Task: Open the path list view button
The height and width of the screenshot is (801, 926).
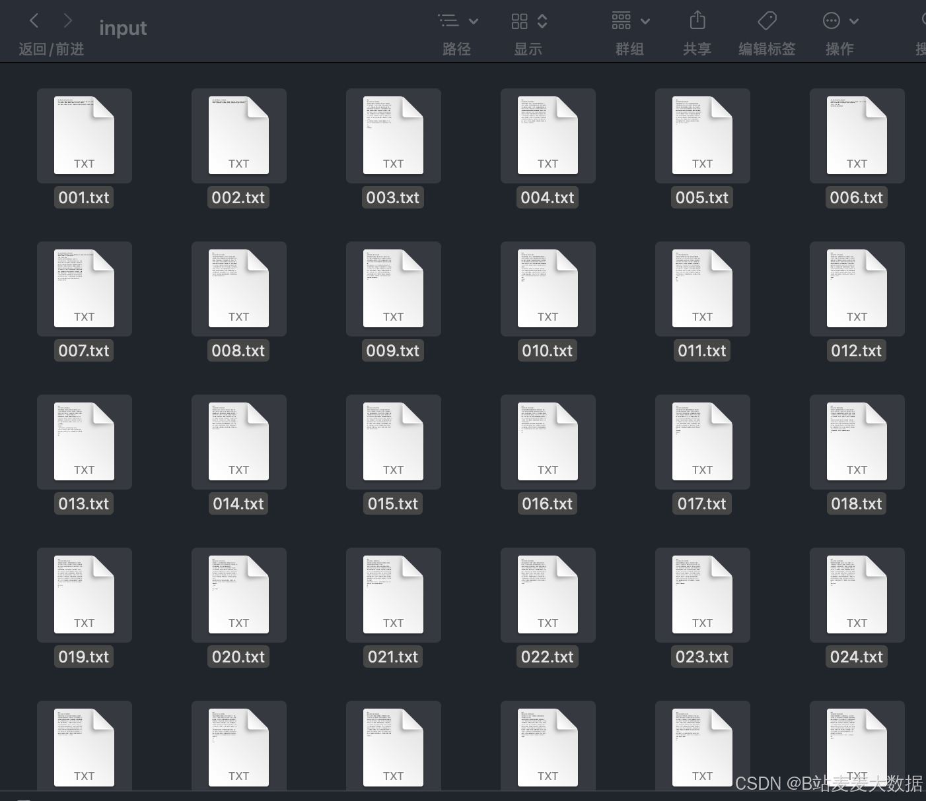Action: (448, 21)
